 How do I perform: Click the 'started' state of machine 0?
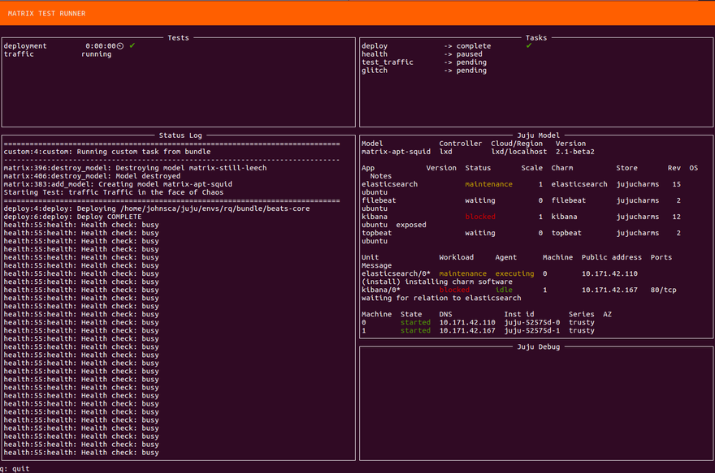coord(415,322)
